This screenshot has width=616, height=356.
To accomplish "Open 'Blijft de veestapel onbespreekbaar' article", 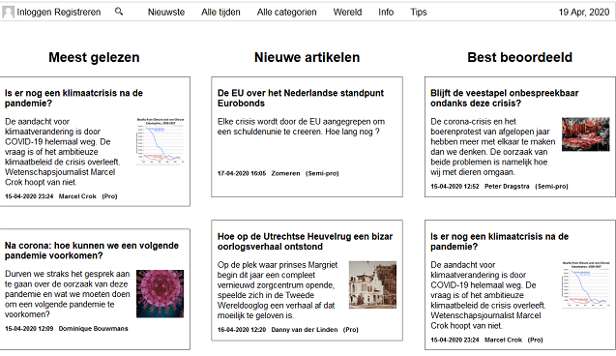I will point(505,99).
